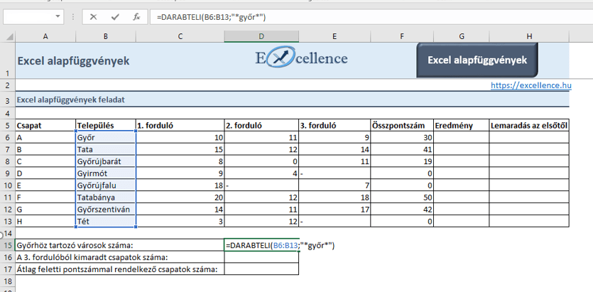Screen dimensions: 593x292
Task: Click the 3. forduló header cell
Action: [x=334, y=126]
